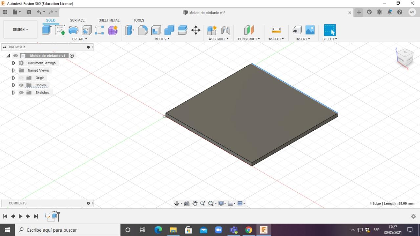
Task: Select the extrude feature in timeline
Action: (54, 216)
